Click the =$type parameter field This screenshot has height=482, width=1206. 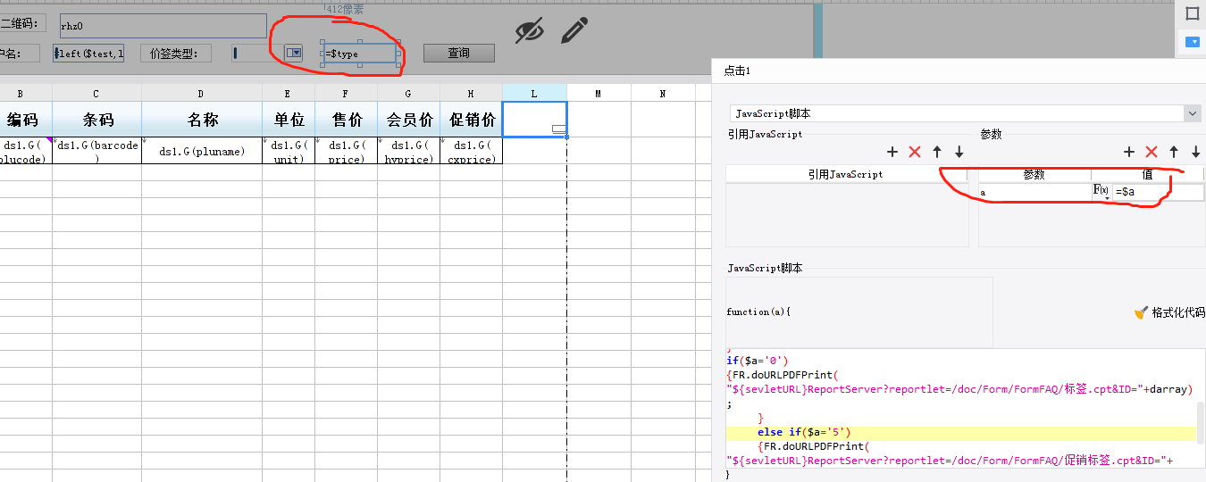(x=360, y=54)
